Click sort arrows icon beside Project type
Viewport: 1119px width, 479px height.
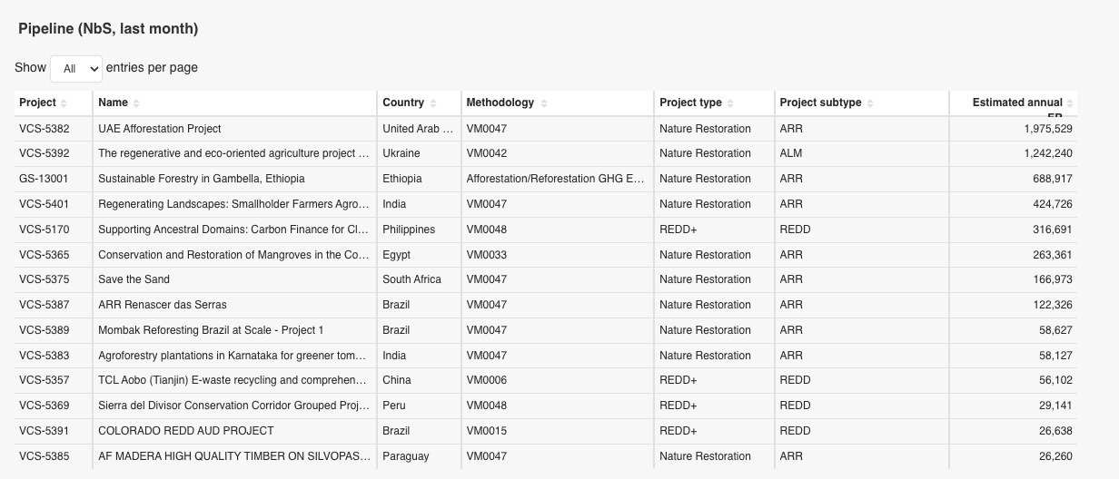click(730, 103)
